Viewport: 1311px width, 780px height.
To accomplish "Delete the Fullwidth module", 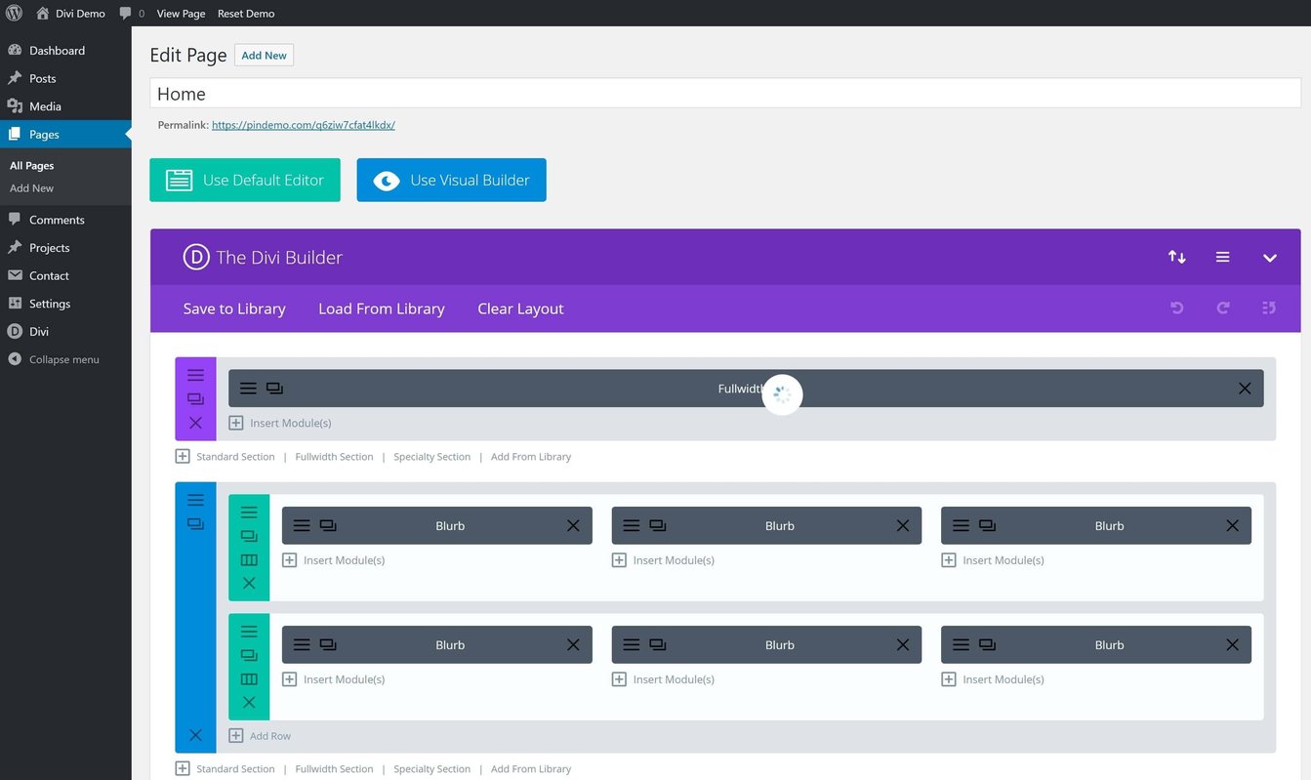I will [x=1245, y=389].
